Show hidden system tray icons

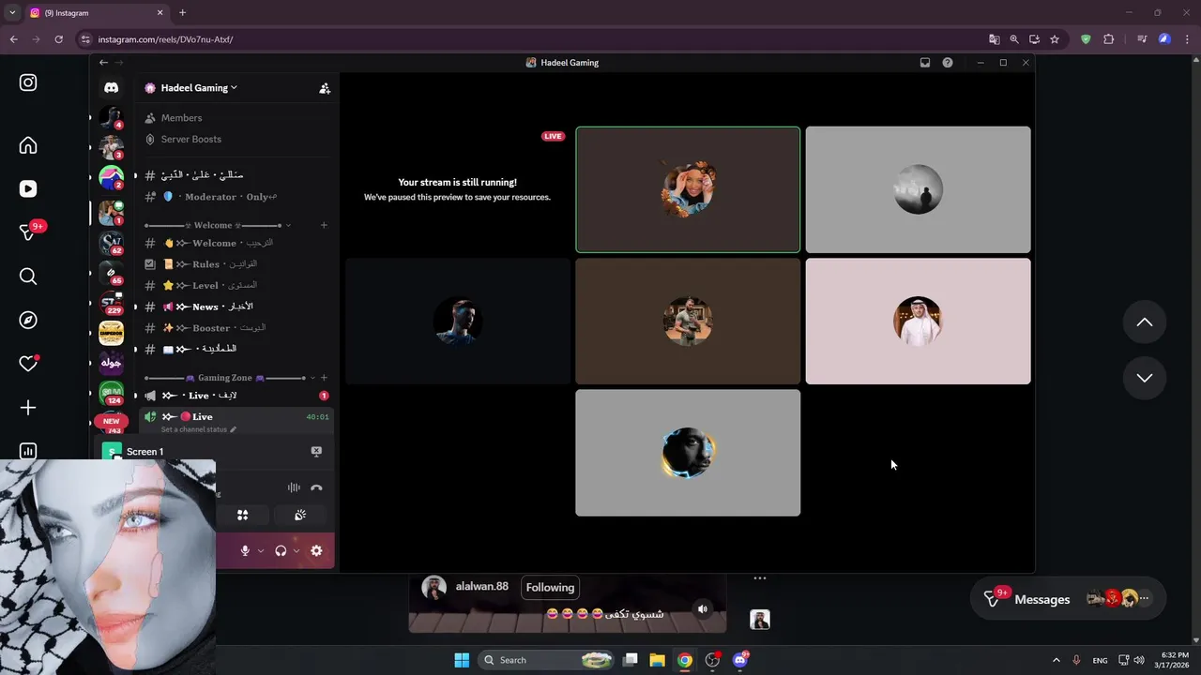tap(1056, 660)
